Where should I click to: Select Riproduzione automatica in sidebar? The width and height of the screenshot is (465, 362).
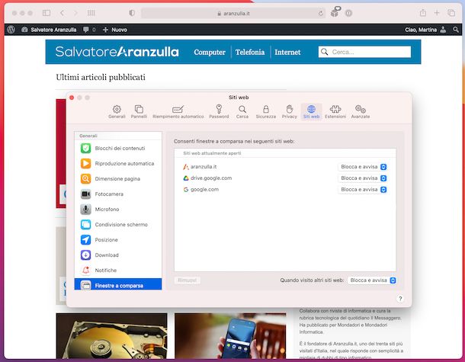(x=118, y=163)
